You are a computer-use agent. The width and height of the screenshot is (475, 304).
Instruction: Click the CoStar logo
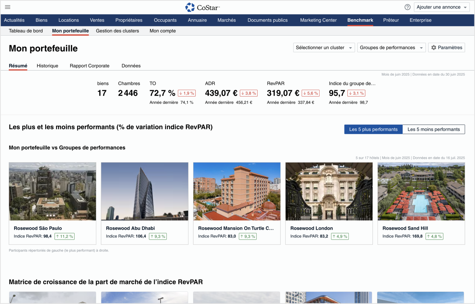pos(203,7)
